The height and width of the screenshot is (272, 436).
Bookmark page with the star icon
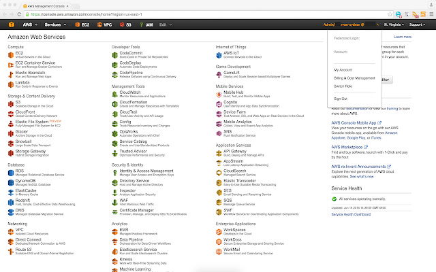[390, 14]
